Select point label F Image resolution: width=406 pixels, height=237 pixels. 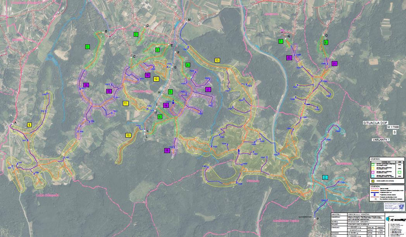[x=179, y=53]
